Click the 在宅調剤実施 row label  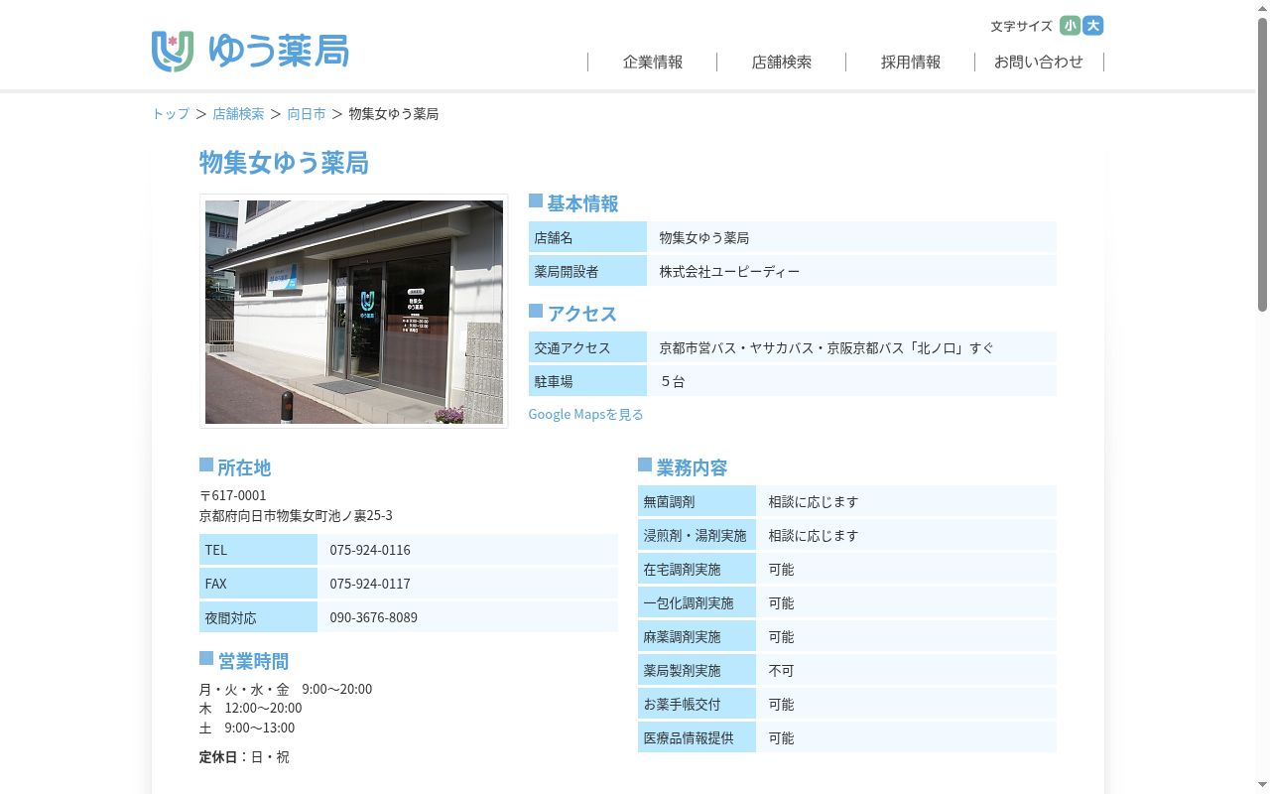point(697,570)
